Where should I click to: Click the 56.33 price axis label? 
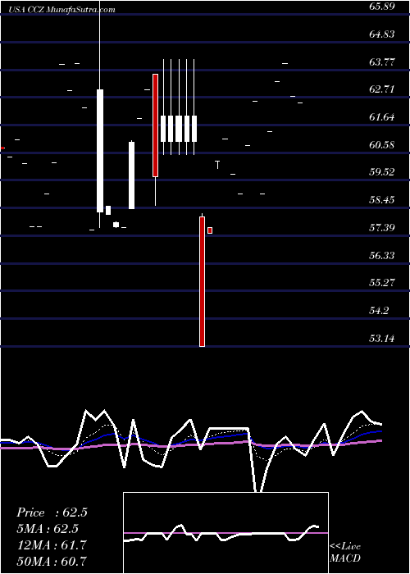point(382,256)
